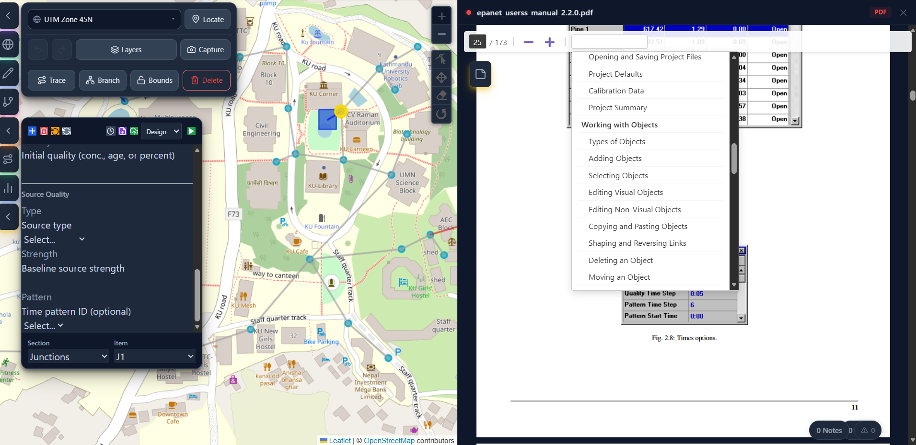Click the OpenStreetMap attribution link
The image size is (916, 445).
pos(389,441)
